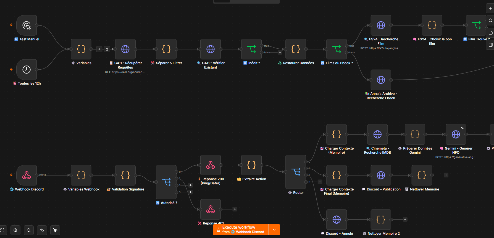Open the Nettoyer Memoire 2 node

pyautogui.click(x=381, y=219)
